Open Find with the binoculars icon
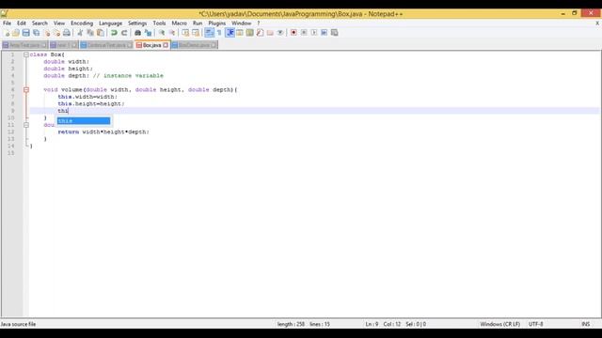 (137, 33)
